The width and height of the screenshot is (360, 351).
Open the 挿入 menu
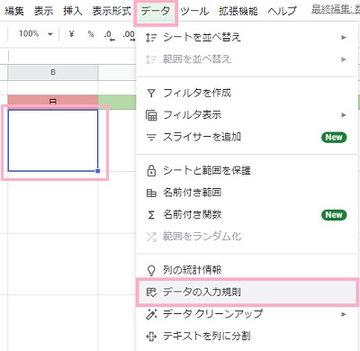click(73, 12)
